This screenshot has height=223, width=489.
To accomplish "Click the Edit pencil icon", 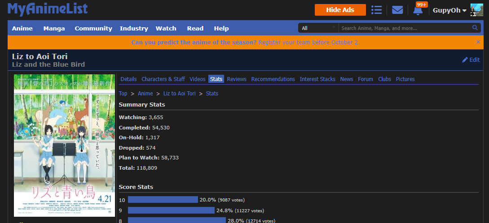I will 465,60.
